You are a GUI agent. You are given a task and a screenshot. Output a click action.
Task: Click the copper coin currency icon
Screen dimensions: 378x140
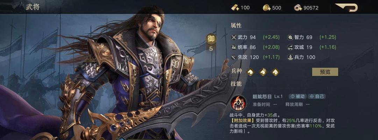[x=298, y=8]
